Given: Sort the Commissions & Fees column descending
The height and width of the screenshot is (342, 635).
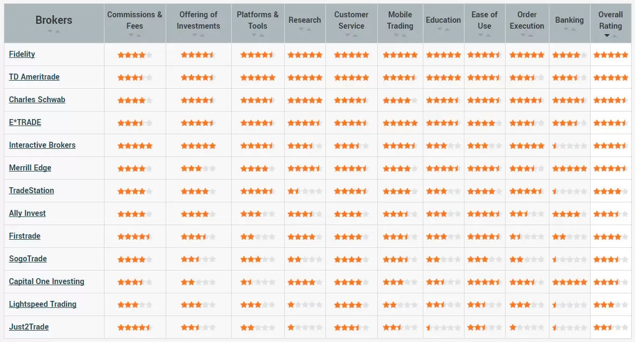Looking at the screenshot, I should pos(131,35).
